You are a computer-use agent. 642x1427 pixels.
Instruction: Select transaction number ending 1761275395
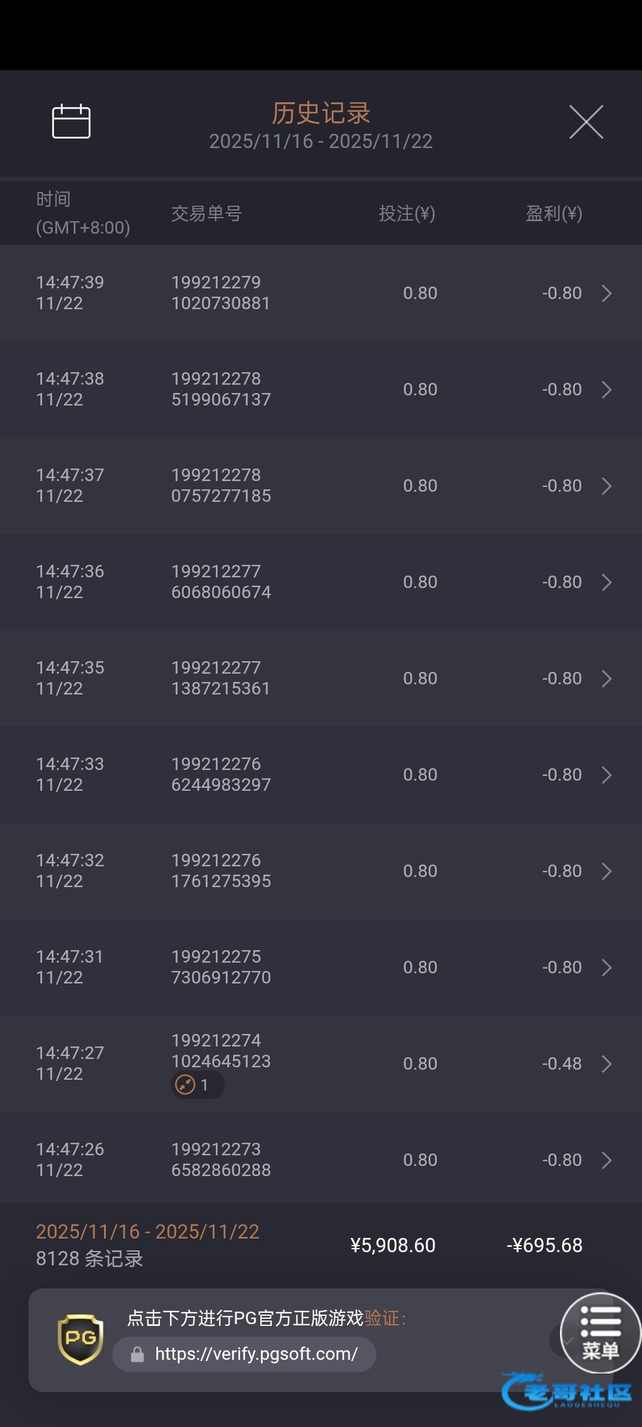(x=221, y=870)
